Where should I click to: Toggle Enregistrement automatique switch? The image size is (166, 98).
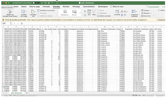[x=36, y=3]
